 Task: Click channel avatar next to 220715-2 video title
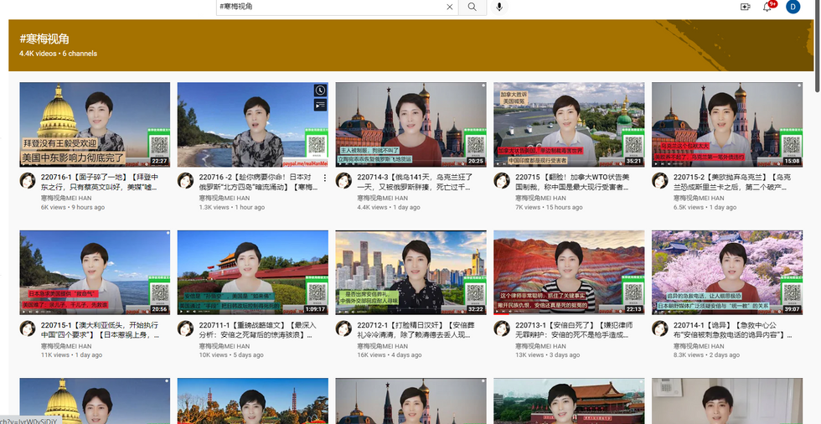pyautogui.click(x=659, y=180)
